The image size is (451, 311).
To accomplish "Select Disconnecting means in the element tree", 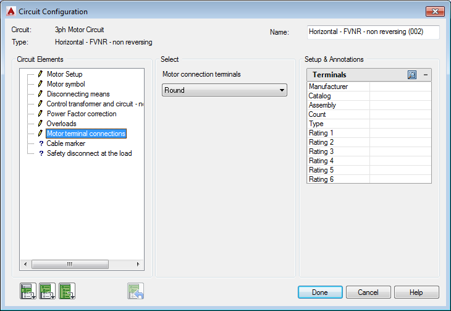I will [78, 94].
